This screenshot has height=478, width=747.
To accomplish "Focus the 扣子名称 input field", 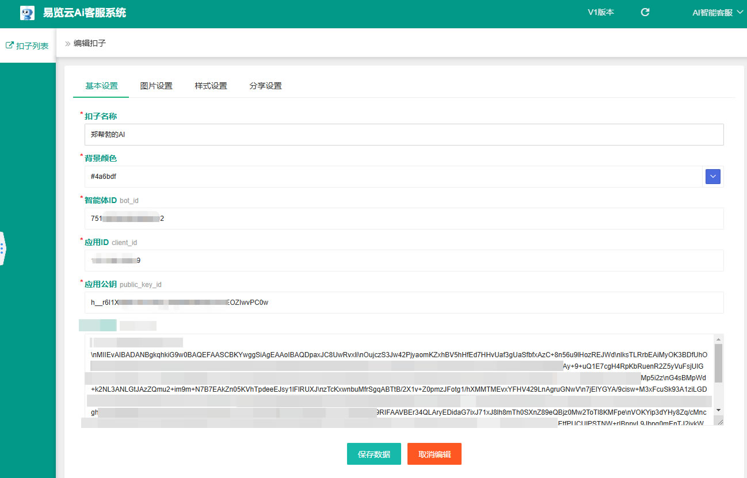I will tap(403, 135).
